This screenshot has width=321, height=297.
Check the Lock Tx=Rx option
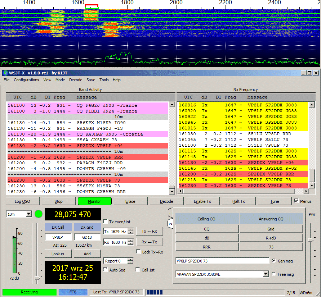click(139, 252)
